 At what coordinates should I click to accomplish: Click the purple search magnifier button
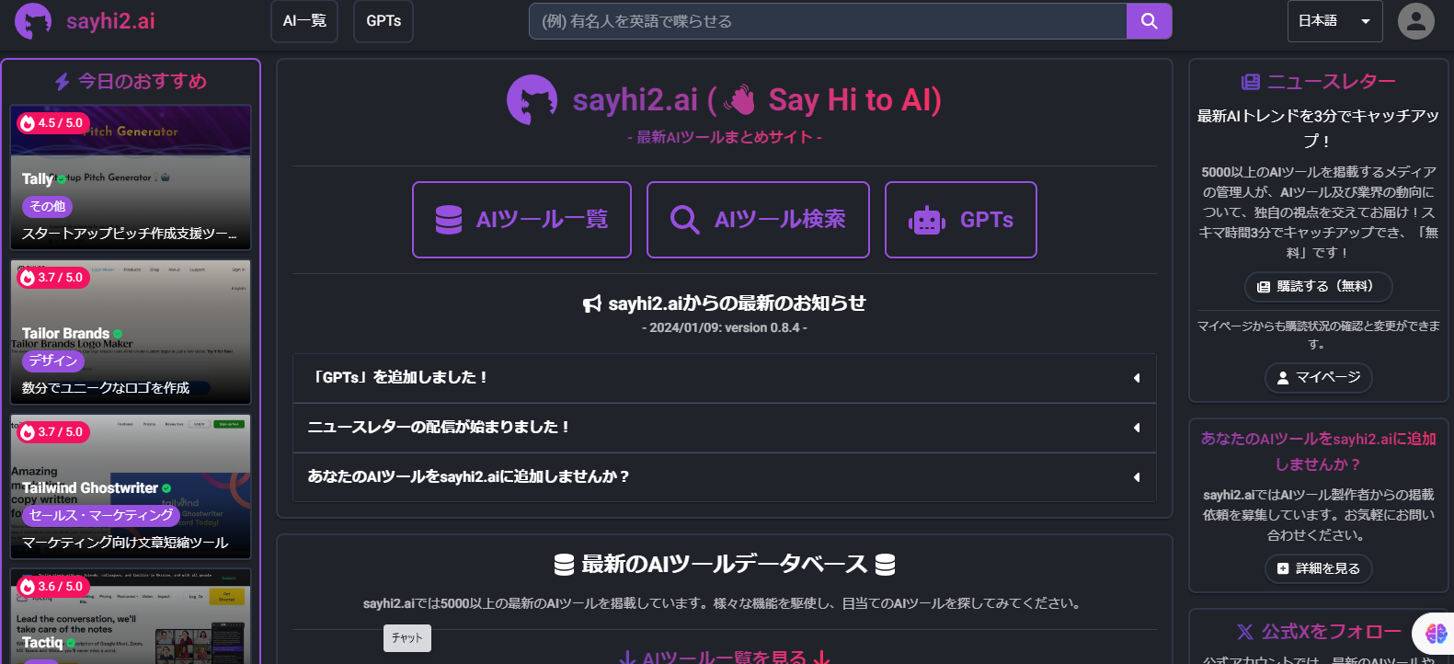1149,21
